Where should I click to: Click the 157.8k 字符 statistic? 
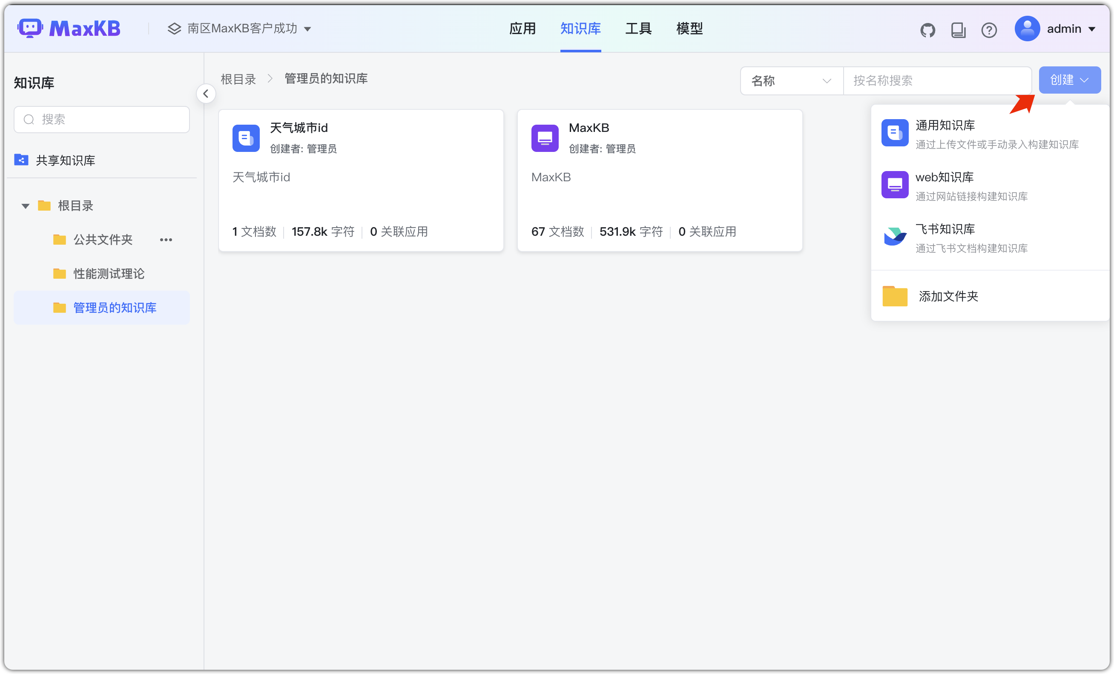[323, 232]
